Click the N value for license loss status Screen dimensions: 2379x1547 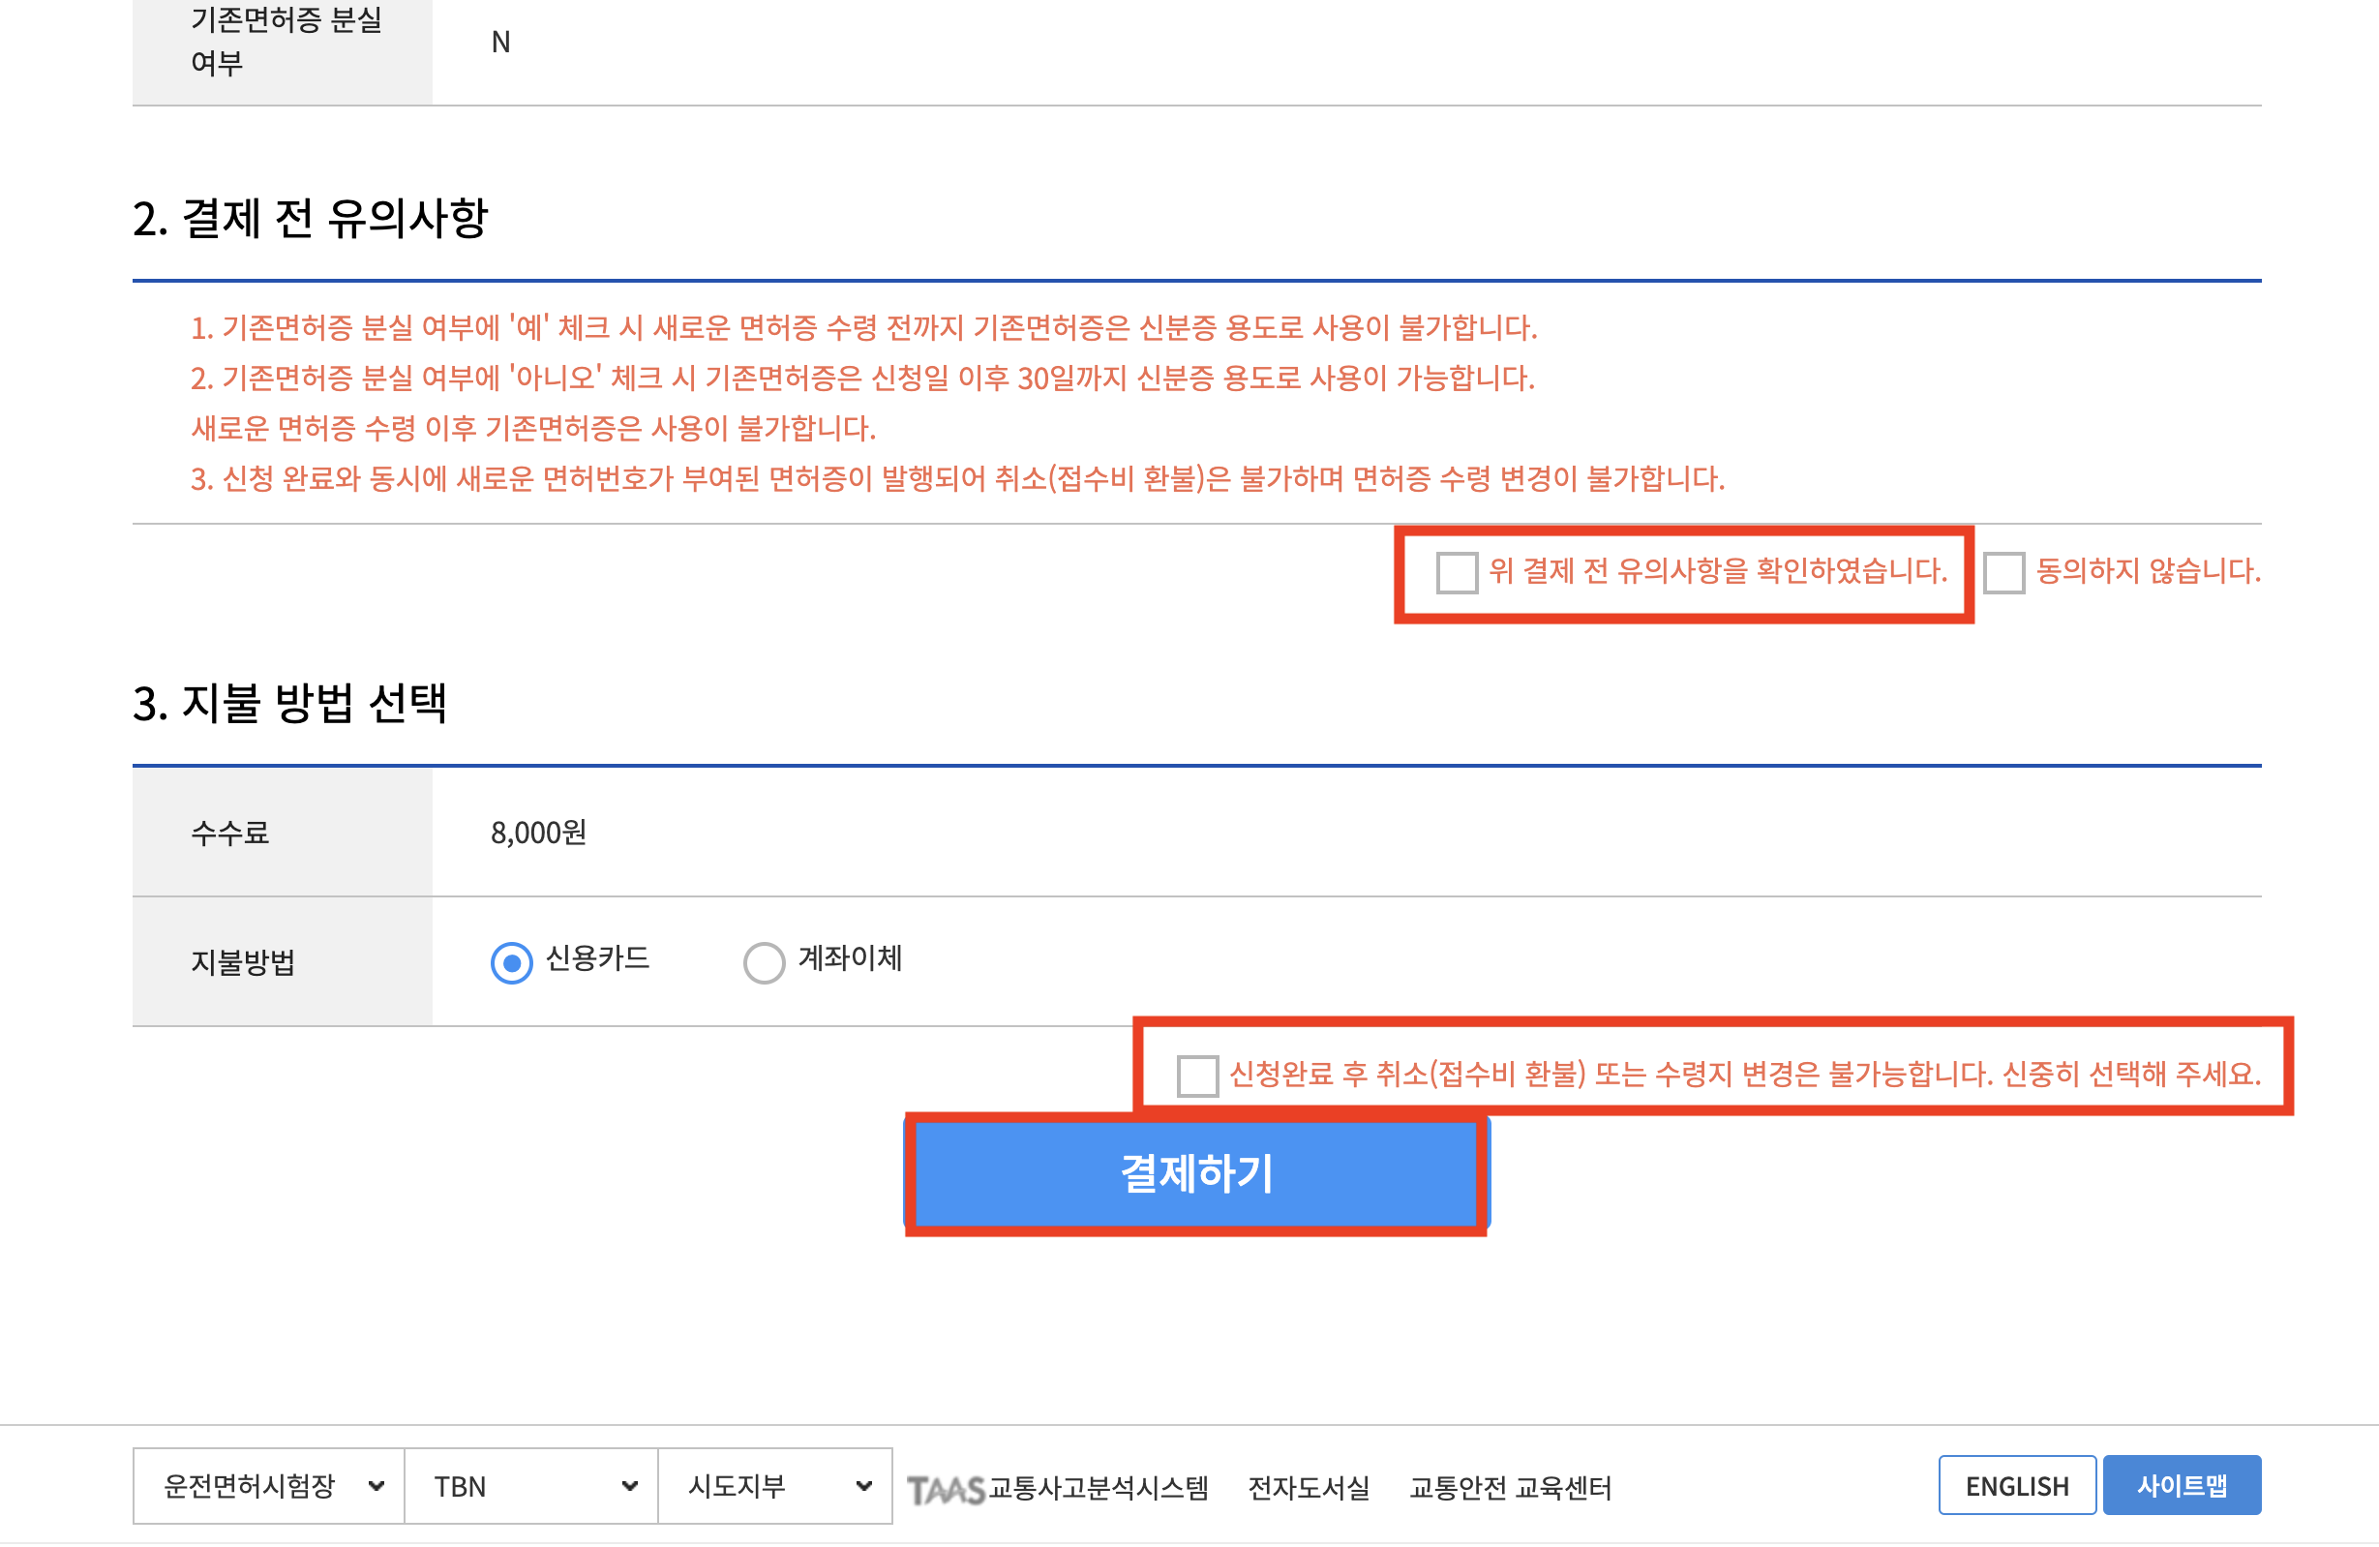501,42
